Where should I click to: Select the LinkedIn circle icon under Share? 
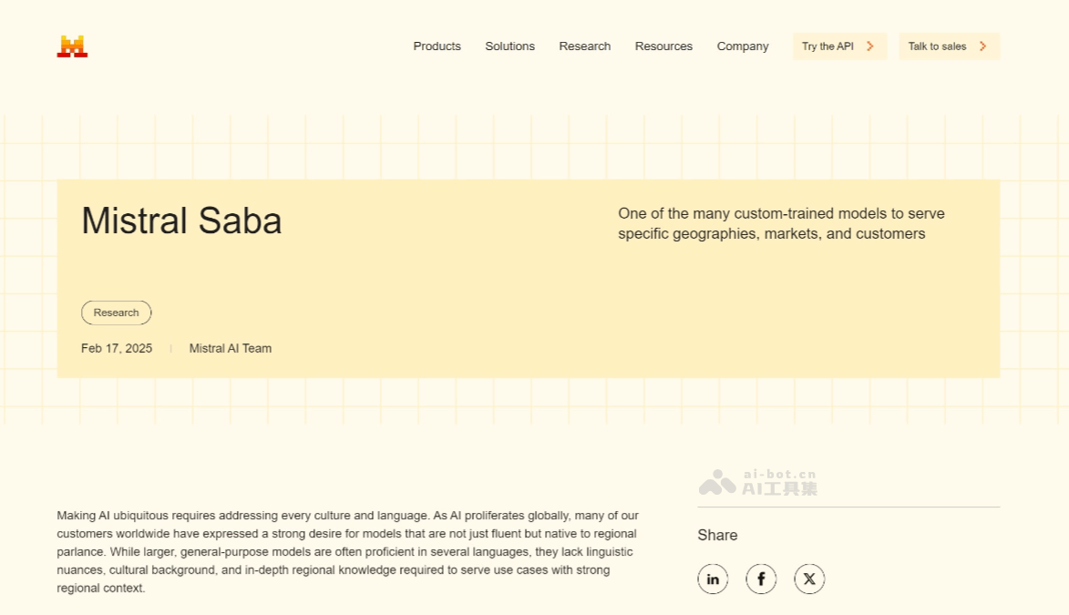(x=713, y=579)
